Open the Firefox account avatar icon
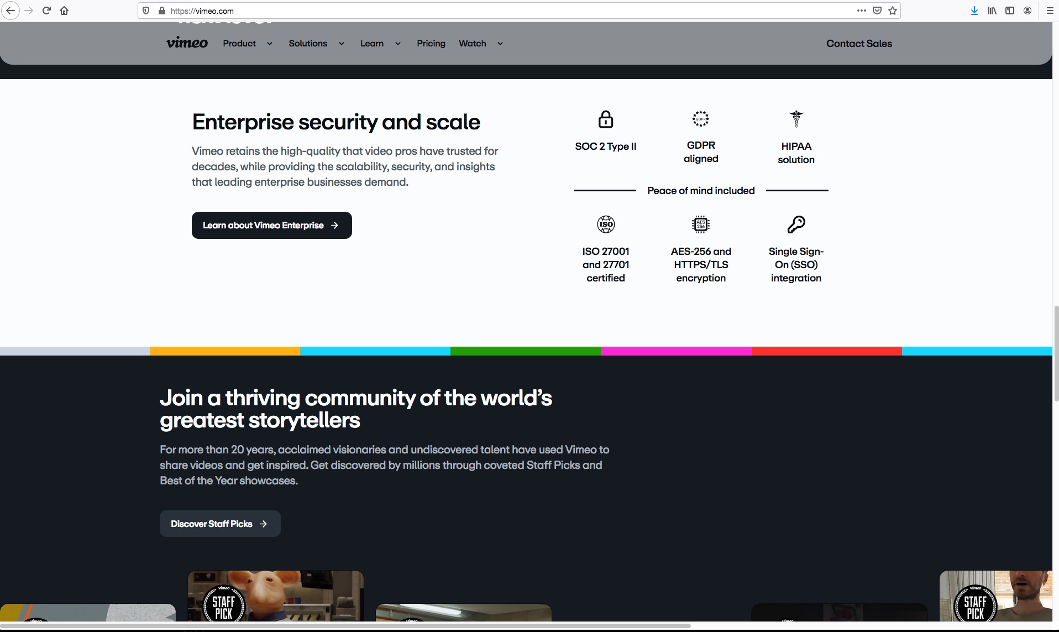 (x=1027, y=11)
